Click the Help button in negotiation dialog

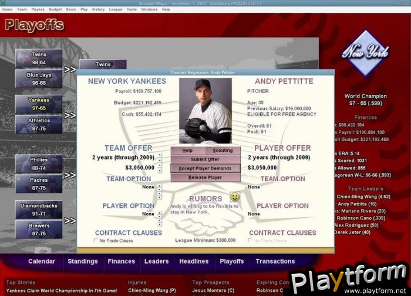[188, 151]
